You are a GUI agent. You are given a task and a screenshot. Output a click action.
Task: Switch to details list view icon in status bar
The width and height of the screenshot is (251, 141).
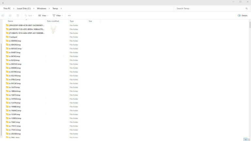[245, 140]
